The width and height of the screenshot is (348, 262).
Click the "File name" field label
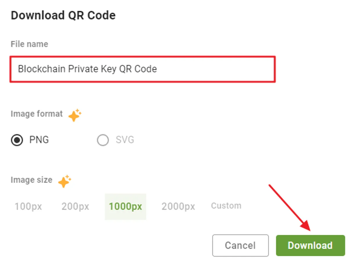(29, 44)
